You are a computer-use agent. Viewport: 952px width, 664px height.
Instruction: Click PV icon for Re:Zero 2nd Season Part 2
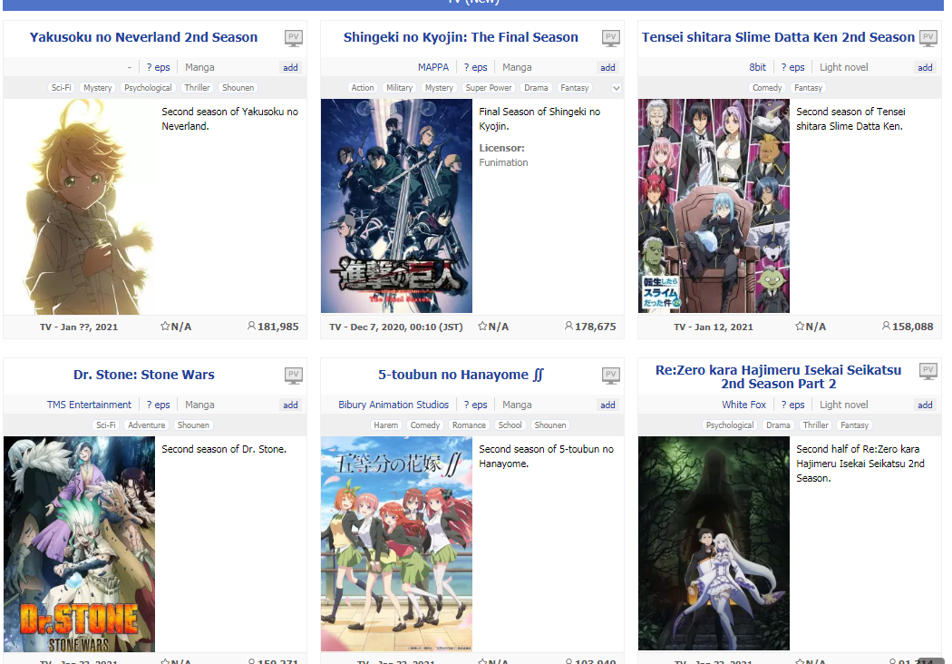point(928,371)
